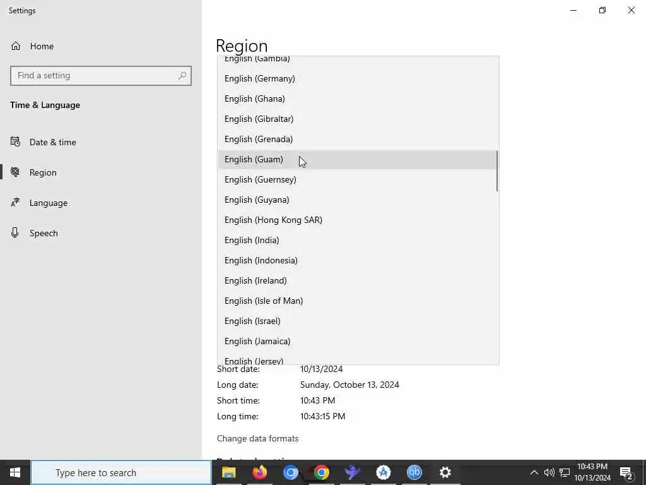Click the dropdown list scrollbar thumb
The height and width of the screenshot is (485, 646).
click(x=497, y=171)
